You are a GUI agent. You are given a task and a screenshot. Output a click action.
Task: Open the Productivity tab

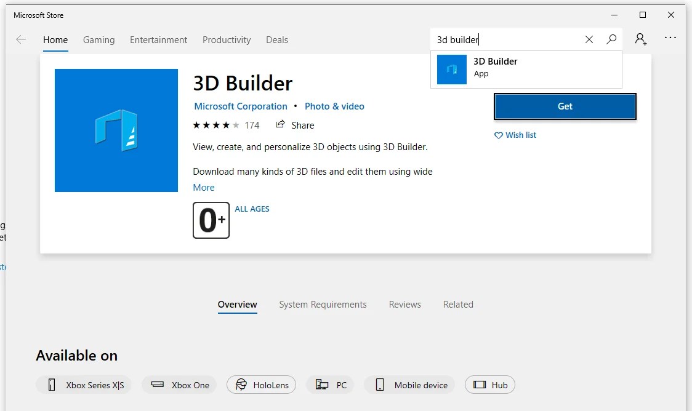coord(227,40)
